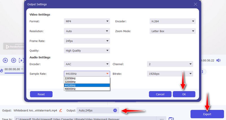Choose 48000Hz sample rate option
This screenshot has height=120, width=226.
(87, 89)
